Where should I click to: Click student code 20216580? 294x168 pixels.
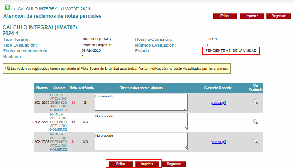tap(42, 122)
